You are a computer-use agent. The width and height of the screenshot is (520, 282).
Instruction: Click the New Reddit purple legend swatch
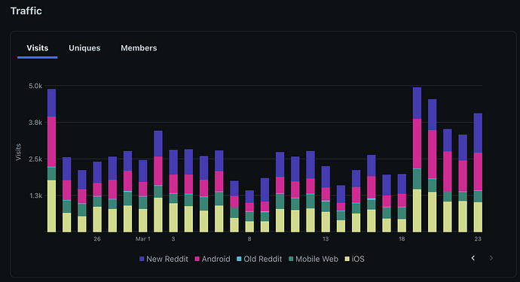tap(142, 259)
